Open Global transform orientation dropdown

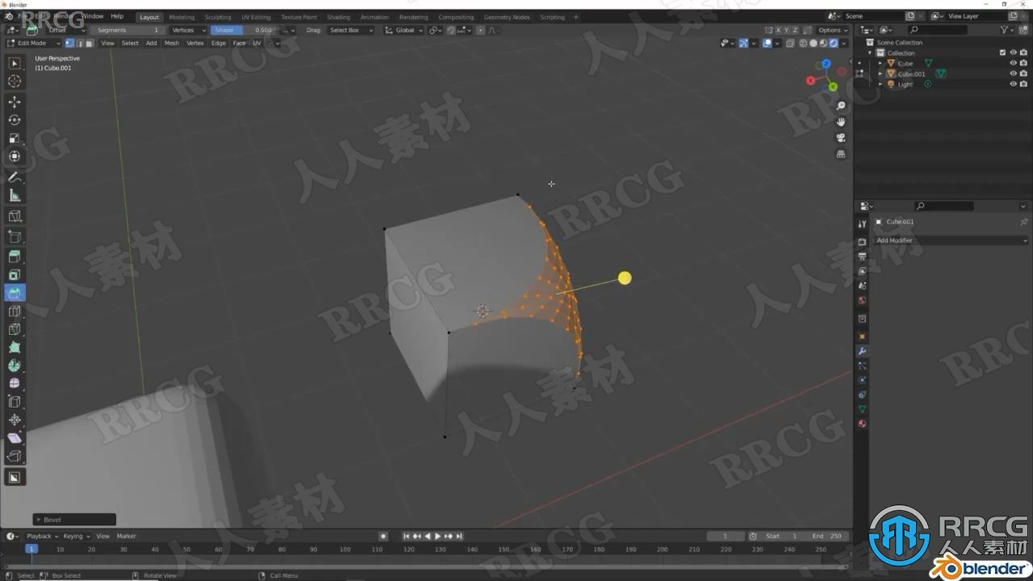(404, 30)
